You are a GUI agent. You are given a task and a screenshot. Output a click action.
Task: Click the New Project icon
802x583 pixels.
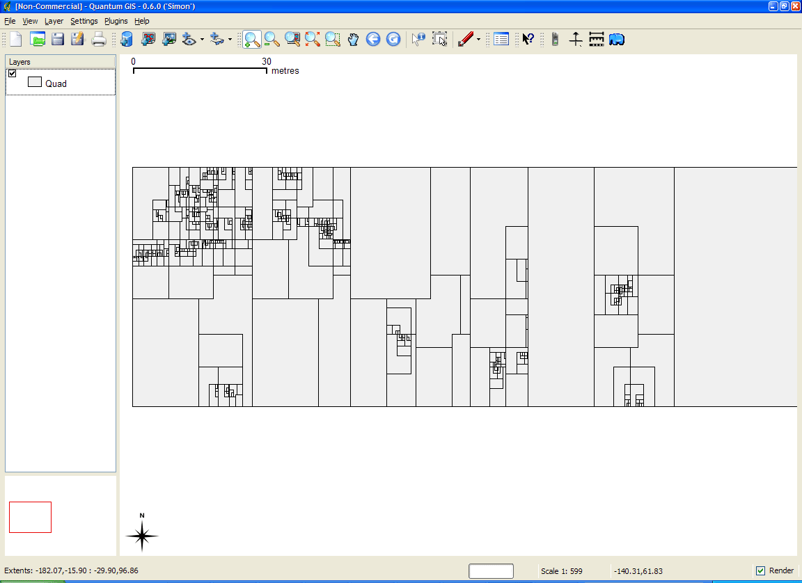point(16,40)
